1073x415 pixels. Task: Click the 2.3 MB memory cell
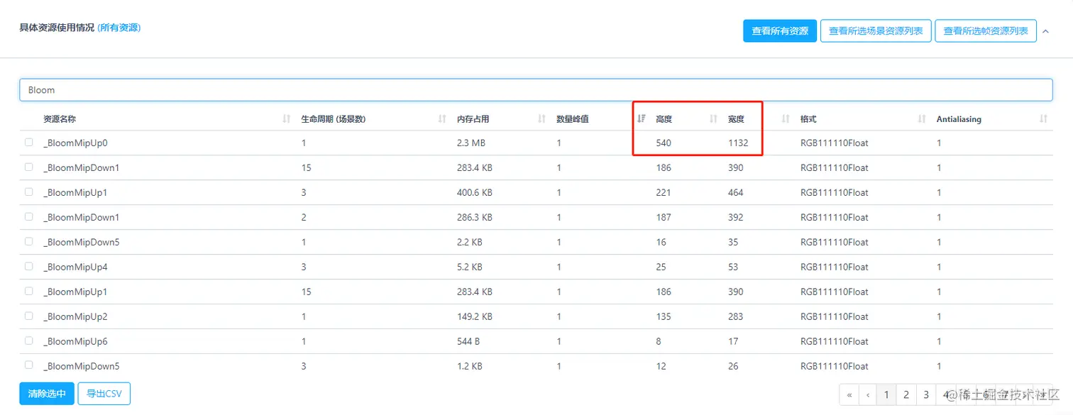(x=471, y=143)
